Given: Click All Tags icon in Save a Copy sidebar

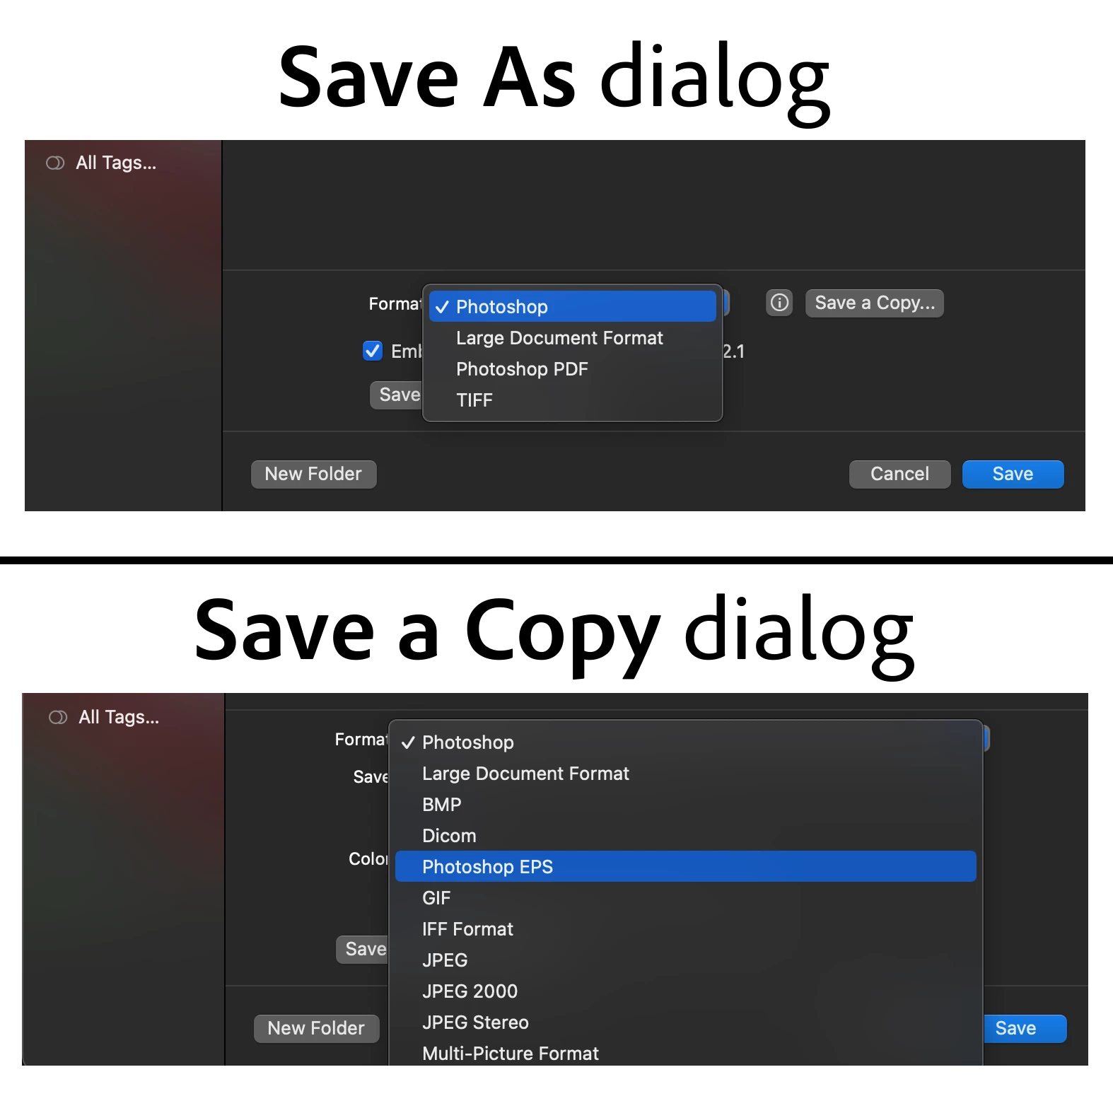Looking at the screenshot, I should (58, 718).
